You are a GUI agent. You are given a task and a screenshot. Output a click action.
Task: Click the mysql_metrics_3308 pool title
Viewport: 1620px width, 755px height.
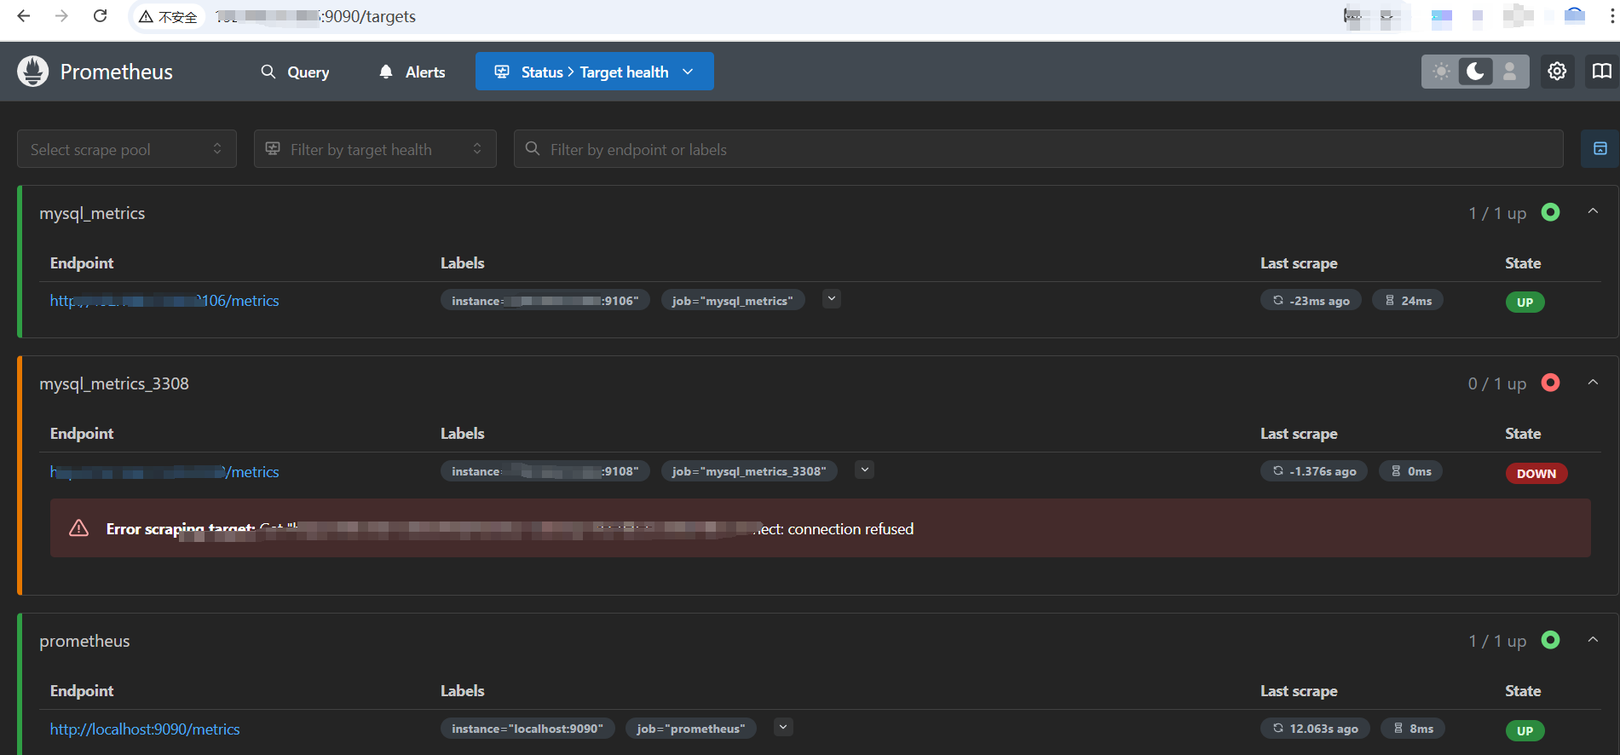coord(114,383)
